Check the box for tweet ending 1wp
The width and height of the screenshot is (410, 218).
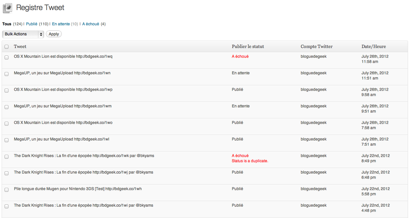(7, 91)
